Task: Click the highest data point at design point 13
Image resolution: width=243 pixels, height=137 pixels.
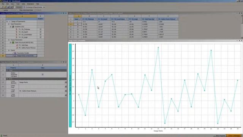Action: click(x=158, y=48)
